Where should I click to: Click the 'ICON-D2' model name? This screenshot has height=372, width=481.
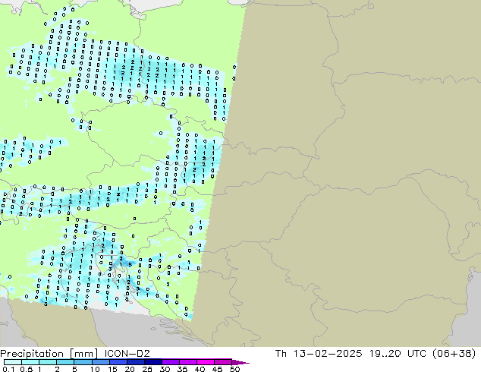click(127, 353)
